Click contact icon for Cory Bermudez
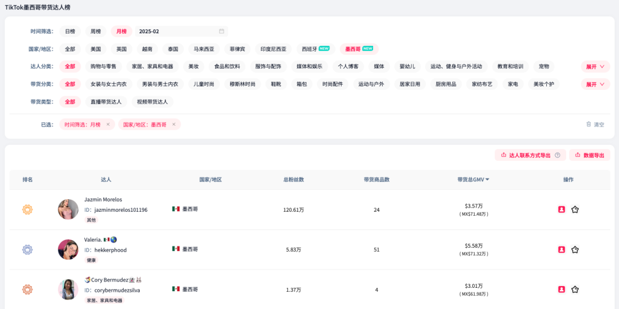The image size is (619, 309). pos(562,290)
